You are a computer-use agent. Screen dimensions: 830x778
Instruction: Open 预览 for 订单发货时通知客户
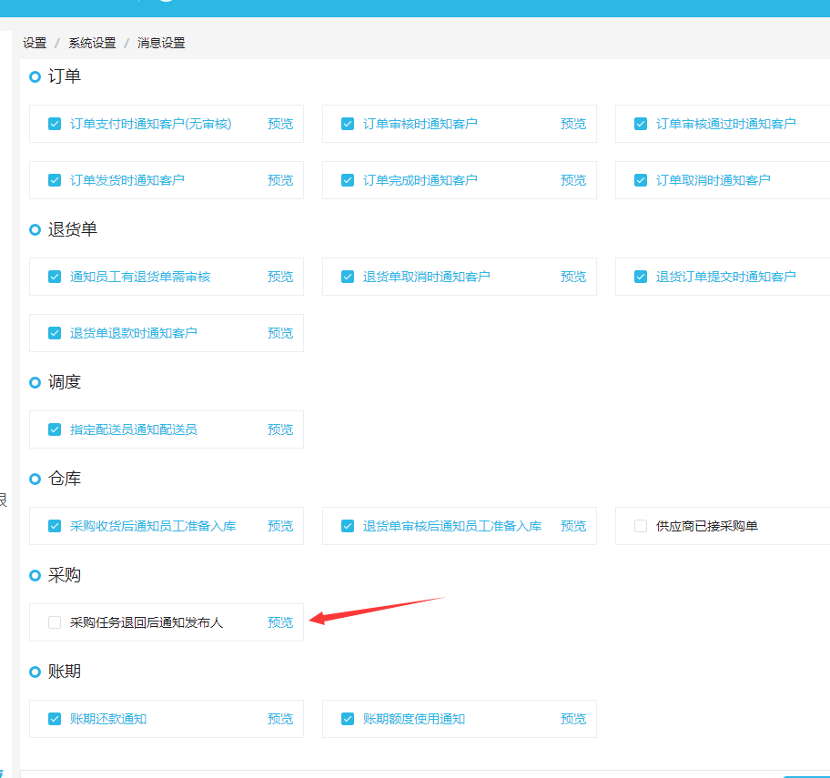coord(280,180)
